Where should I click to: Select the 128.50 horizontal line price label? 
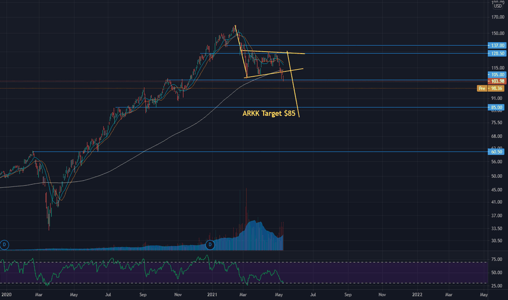497,53
